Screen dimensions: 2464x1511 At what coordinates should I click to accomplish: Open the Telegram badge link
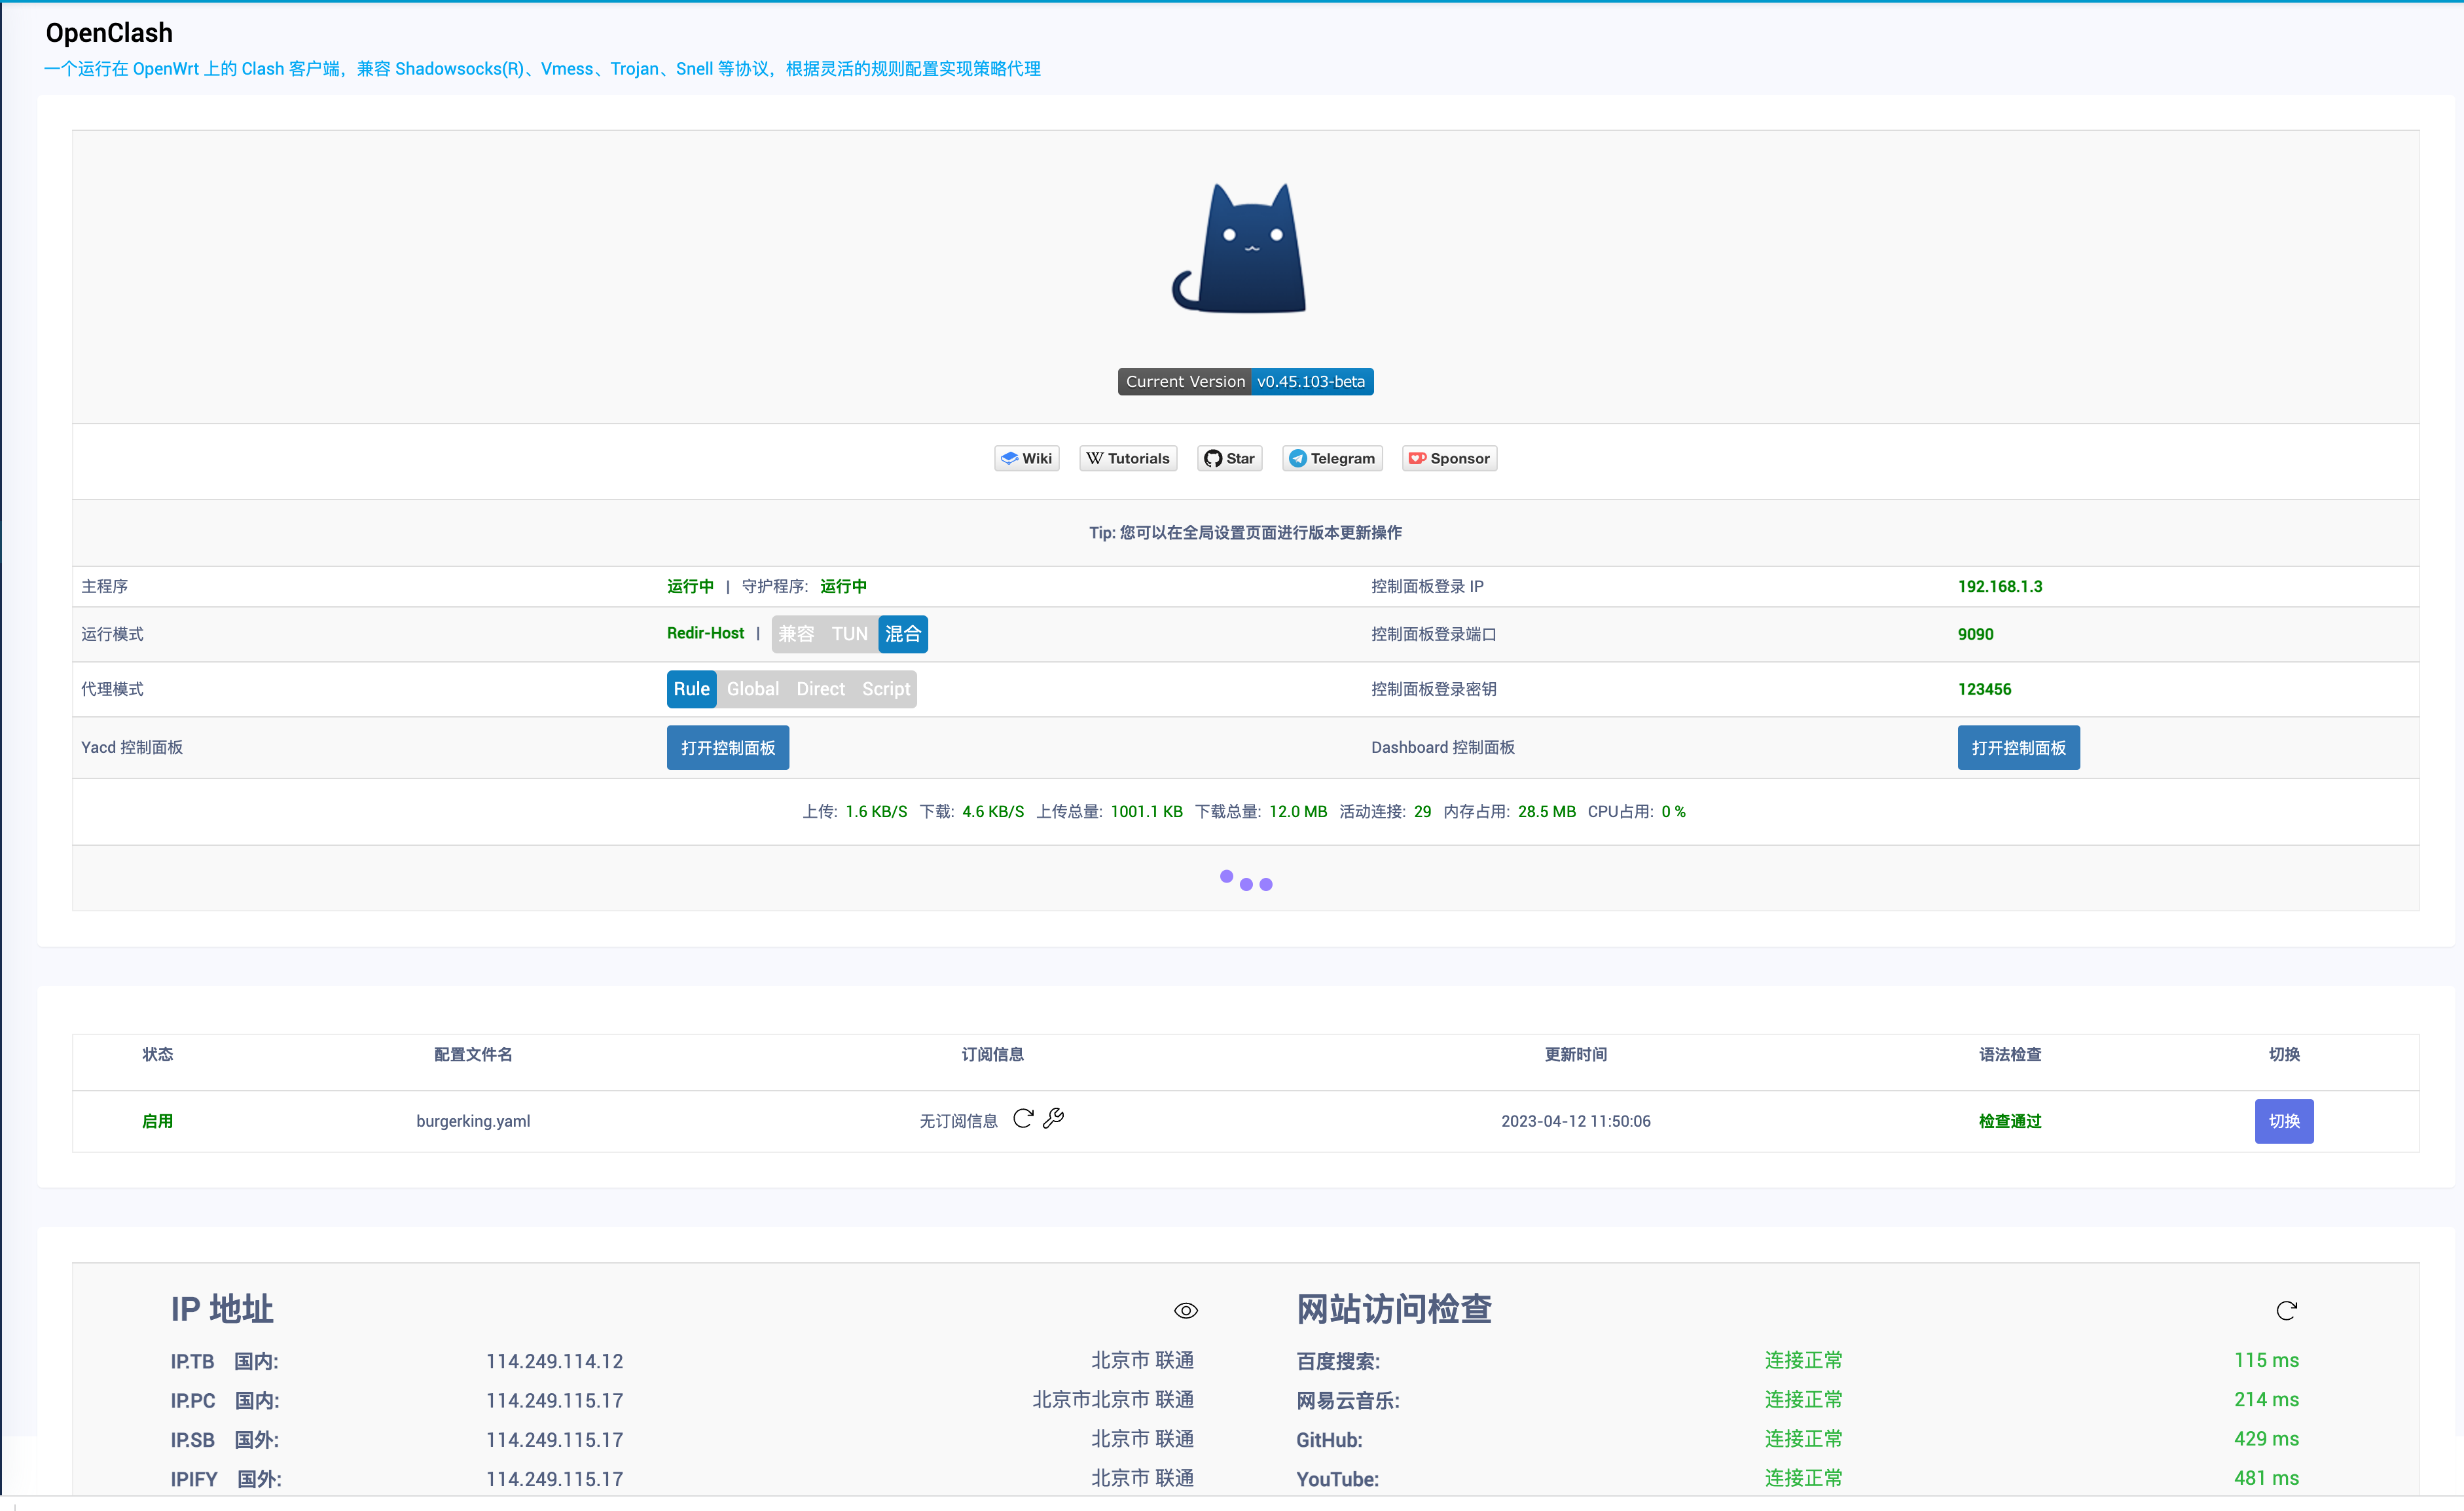click(1332, 458)
